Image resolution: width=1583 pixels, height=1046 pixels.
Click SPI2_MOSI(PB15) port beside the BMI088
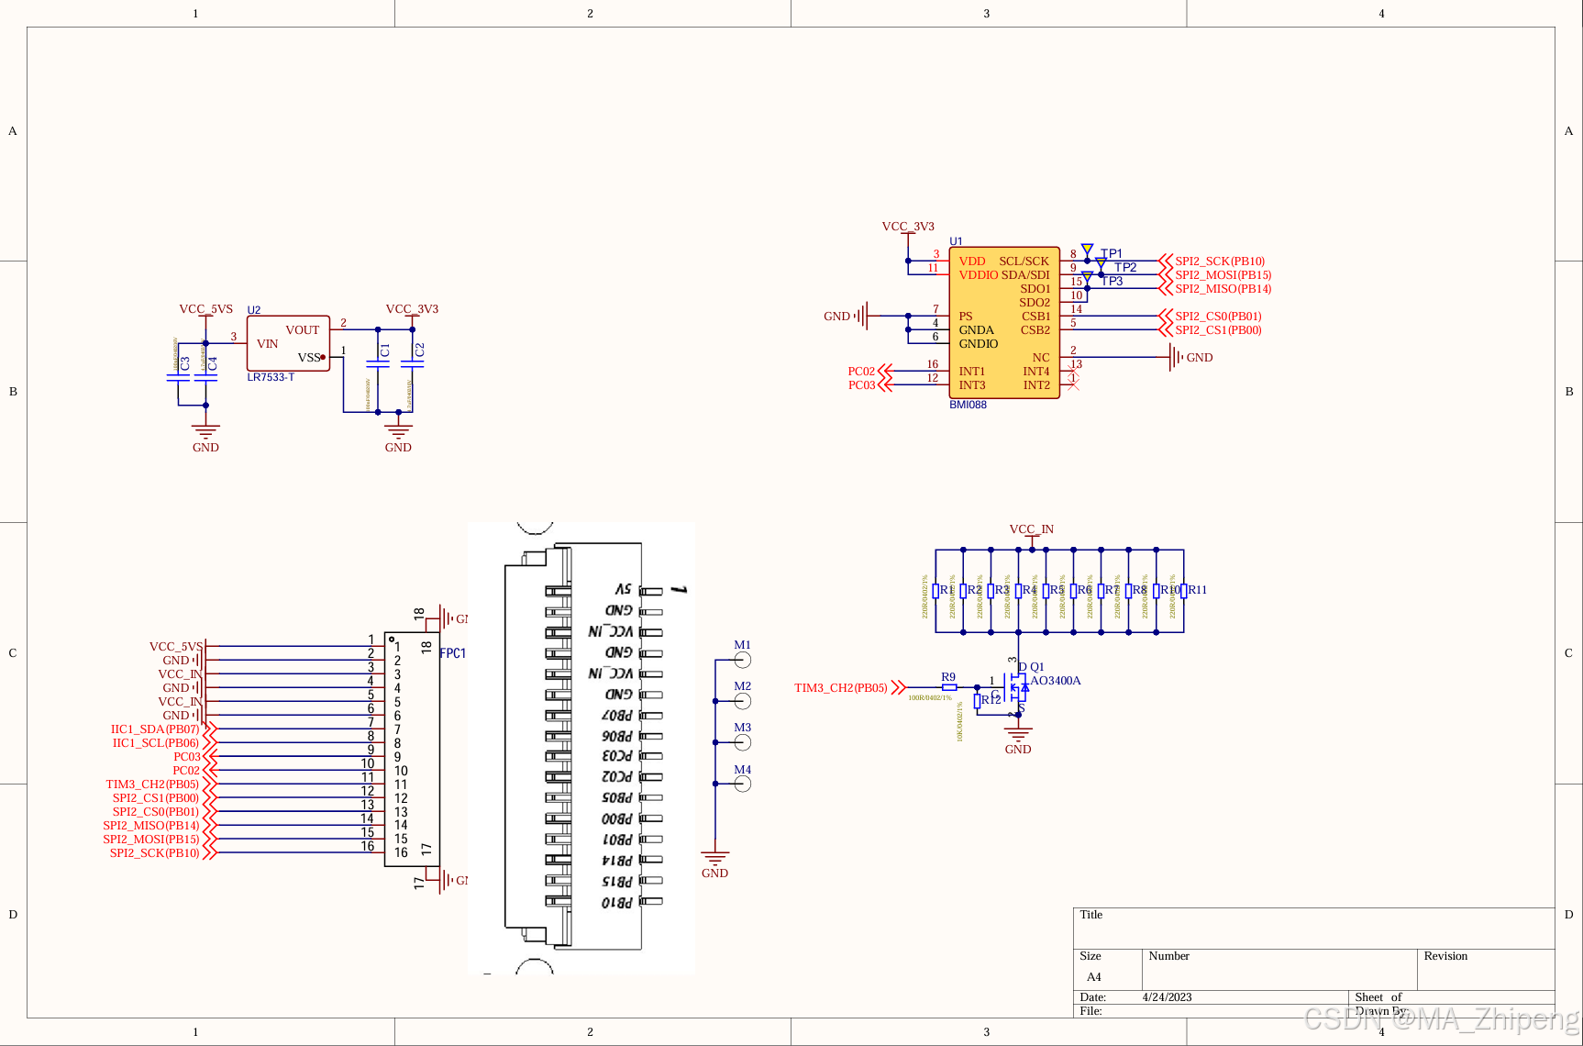[1216, 275]
